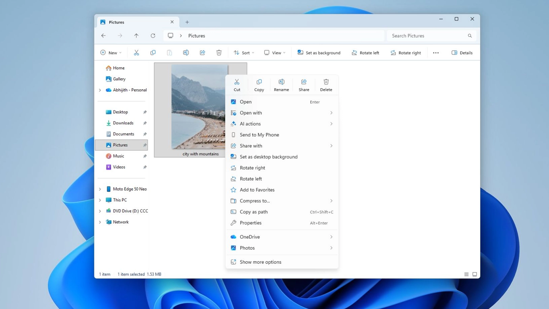The height and width of the screenshot is (309, 549).
Task: Click Add to Favorites
Action: click(257, 190)
